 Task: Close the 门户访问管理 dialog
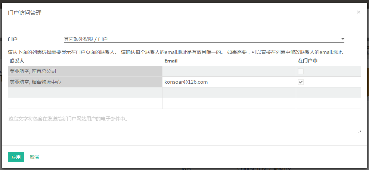tap(359, 12)
